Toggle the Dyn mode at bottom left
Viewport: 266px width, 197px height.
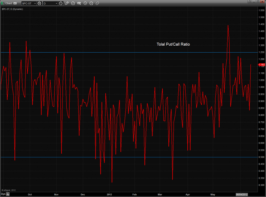click(3, 194)
